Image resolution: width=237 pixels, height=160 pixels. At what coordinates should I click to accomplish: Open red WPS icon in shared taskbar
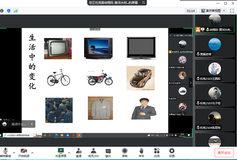coord(73,135)
